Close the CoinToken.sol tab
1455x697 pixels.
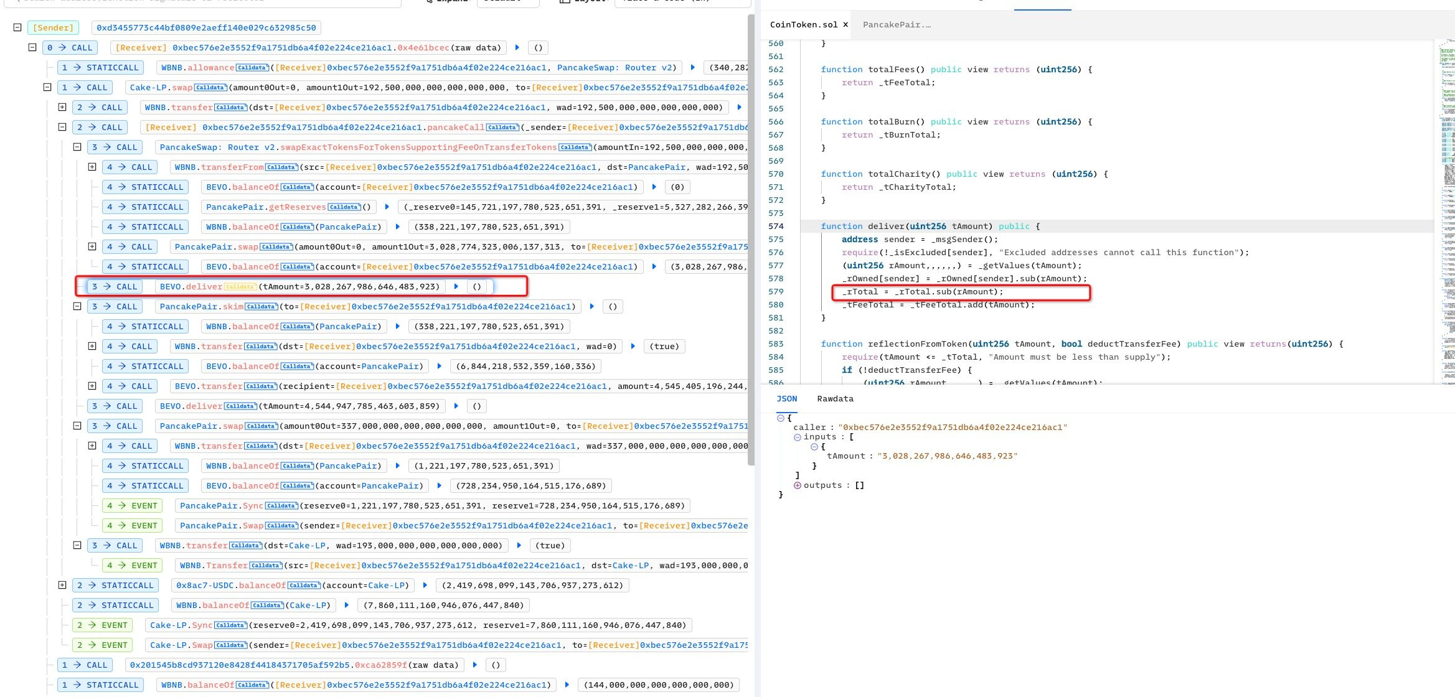[845, 25]
